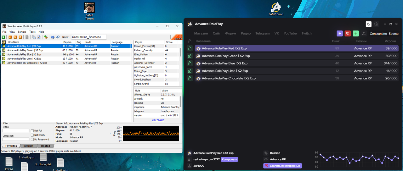Click the green settings key icon in SAMP toolbar

pyautogui.click(x=46, y=37)
